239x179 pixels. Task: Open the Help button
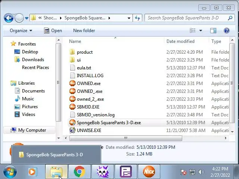(227, 31)
